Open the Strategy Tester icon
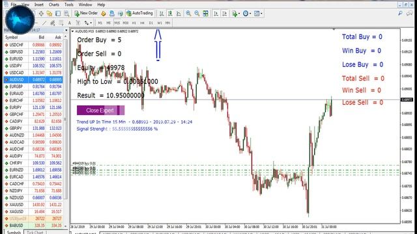Image resolution: width=417 pixels, height=234 pixels. (66, 13)
